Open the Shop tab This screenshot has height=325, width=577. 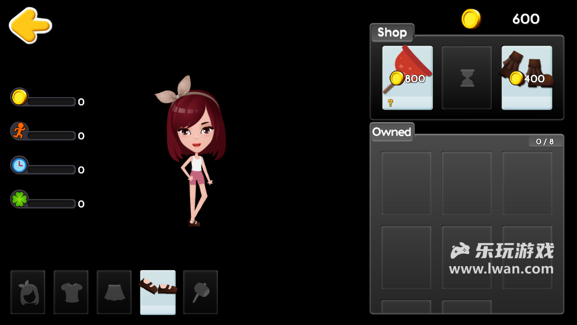(x=392, y=32)
